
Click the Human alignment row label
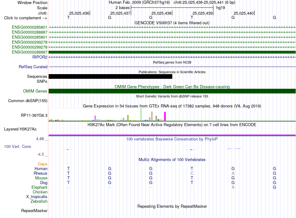click(41, 169)
